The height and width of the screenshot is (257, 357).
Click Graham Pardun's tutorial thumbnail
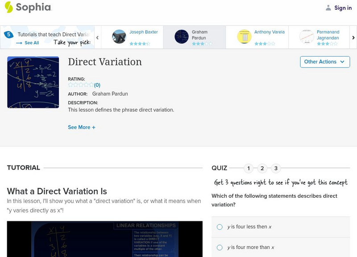pyautogui.click(x=182, y=37)
